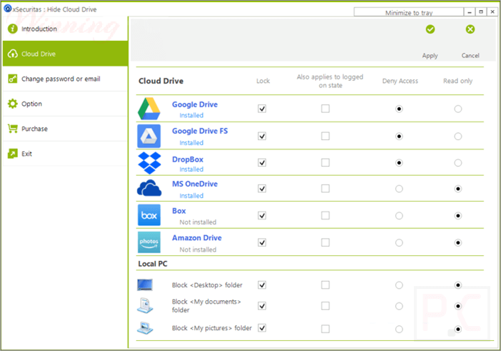
Task: Click the Box logo icon
Action: (149, 215)
